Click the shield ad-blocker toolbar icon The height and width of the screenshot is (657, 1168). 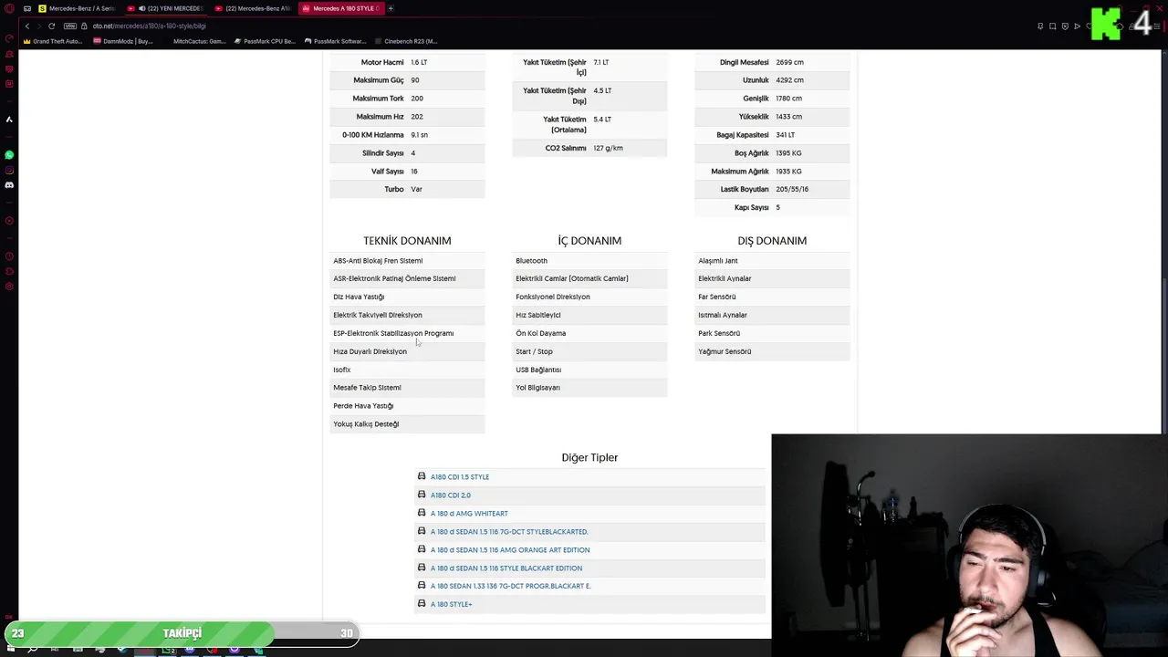click(1065, 26)
